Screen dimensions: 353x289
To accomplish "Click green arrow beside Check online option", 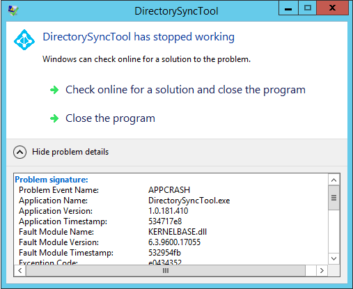I will [x=54, y=90].
